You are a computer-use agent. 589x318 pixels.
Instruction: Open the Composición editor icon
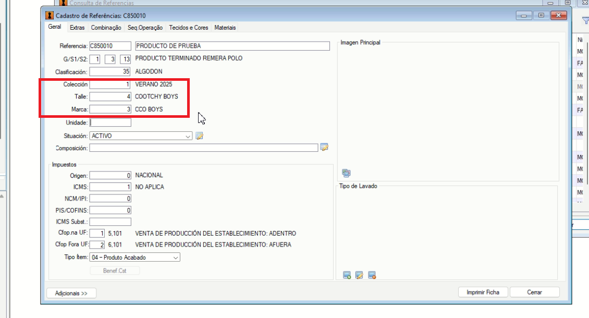pyautogui.click(x=324, y=148)
